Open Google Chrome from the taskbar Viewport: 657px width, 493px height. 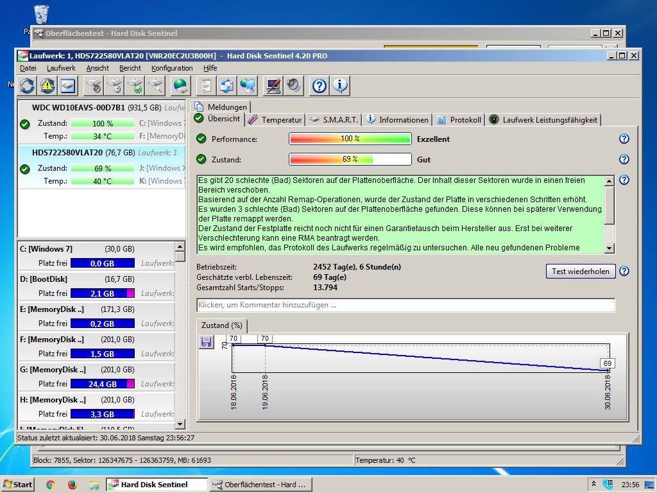[51, 485]
